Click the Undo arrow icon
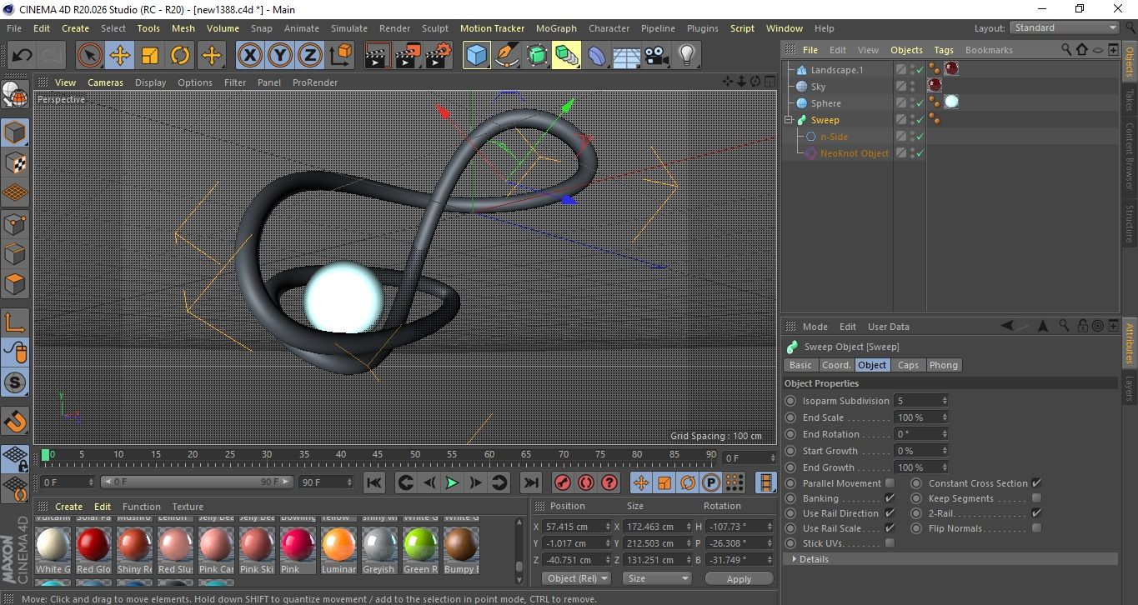 pos(23,56)
